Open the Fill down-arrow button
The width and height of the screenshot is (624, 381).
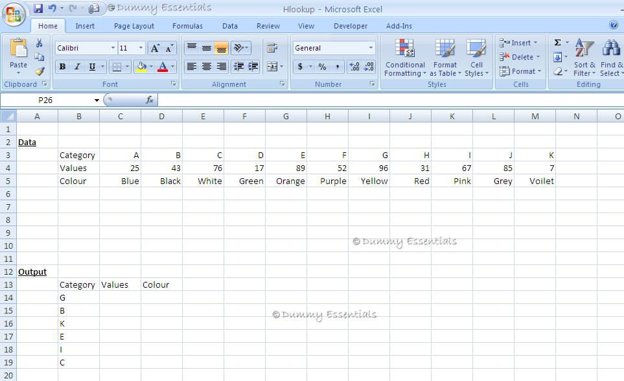[x=557, y=57]
